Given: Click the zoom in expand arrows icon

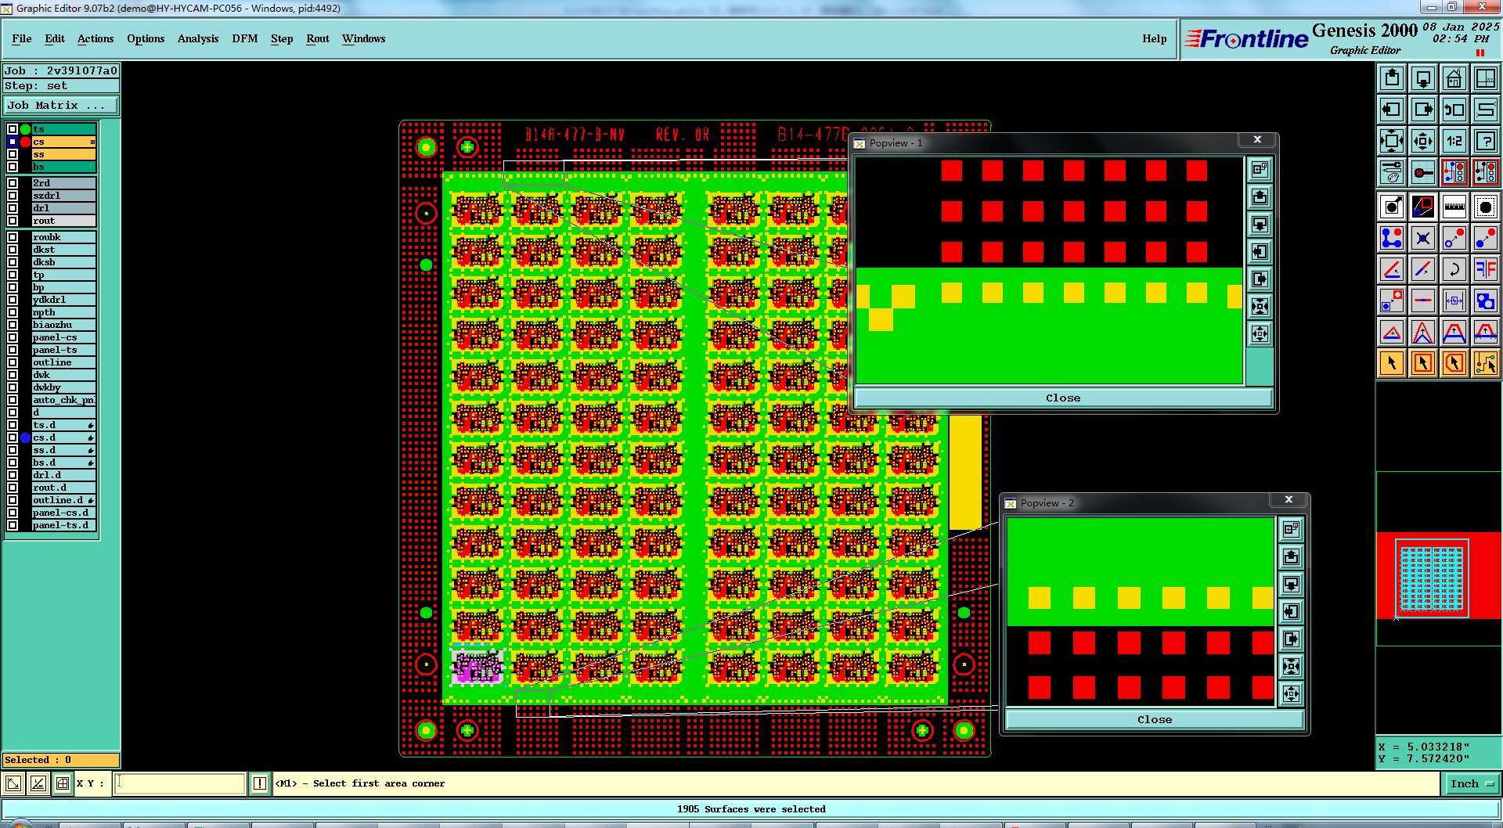Looking at the screenshot, I should tap(1392, 141).
